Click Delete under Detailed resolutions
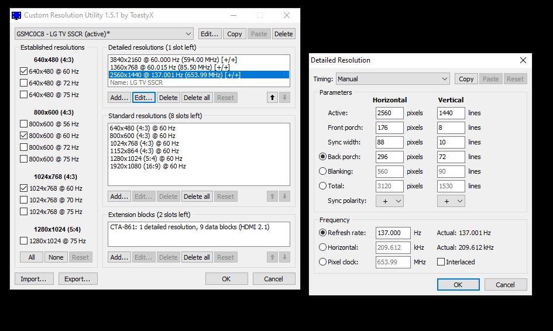Image resolution: width=553 pixels, height=331 pixels. [168, 98]
